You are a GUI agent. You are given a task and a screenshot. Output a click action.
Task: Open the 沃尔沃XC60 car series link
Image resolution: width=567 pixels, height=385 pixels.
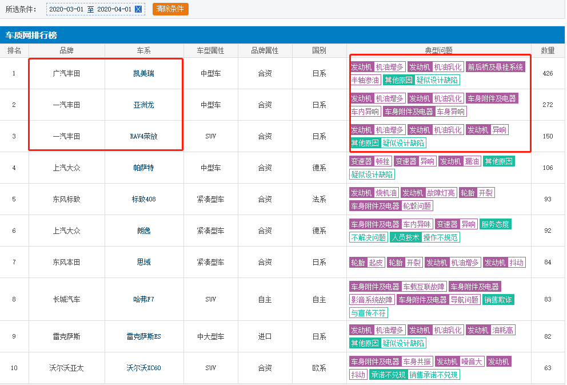tap(143, 368)
